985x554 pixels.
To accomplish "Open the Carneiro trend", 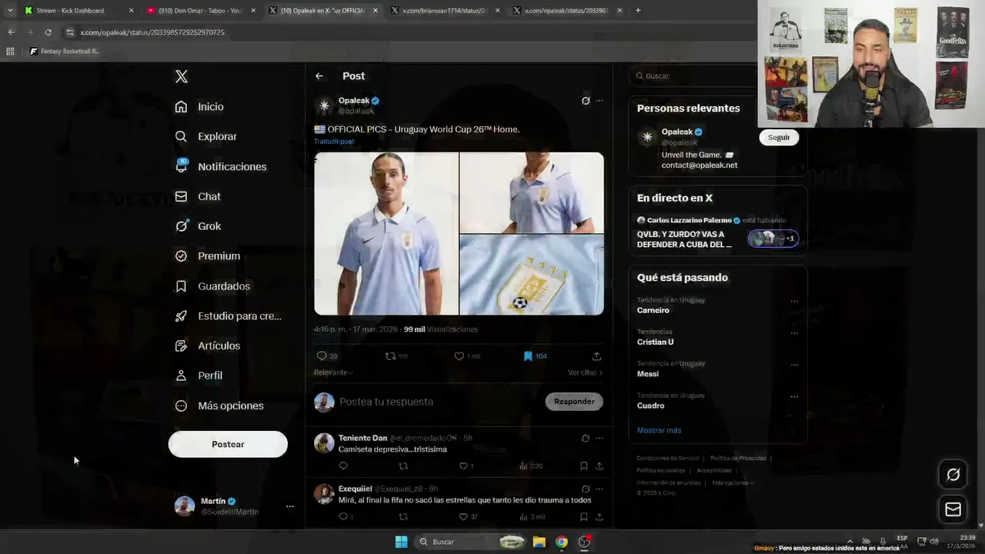I will pos(653,311).
